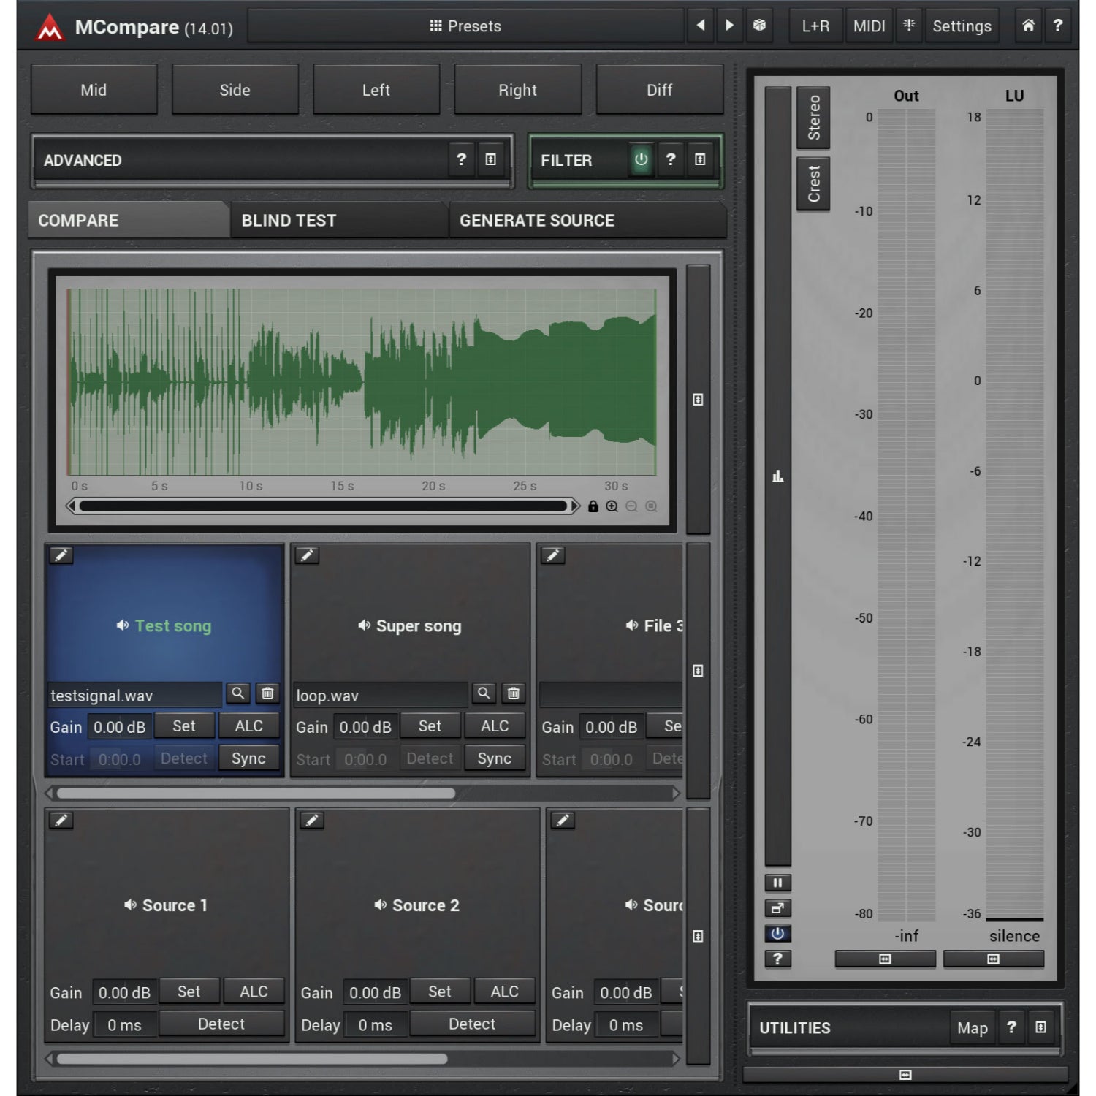Click Detect delay for Source 2

(x=472, y=1024)
